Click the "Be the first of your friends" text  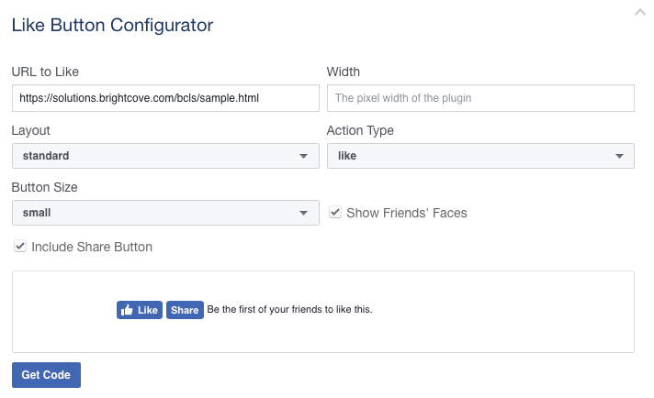pos(289,310)
